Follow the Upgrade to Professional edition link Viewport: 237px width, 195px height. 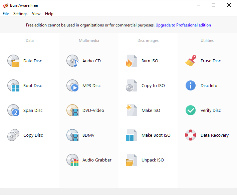click(183, 25)
